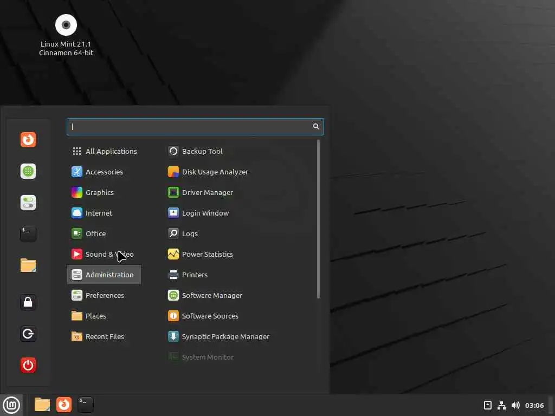Click the Software Manager icon in app list

coord(173,295)
